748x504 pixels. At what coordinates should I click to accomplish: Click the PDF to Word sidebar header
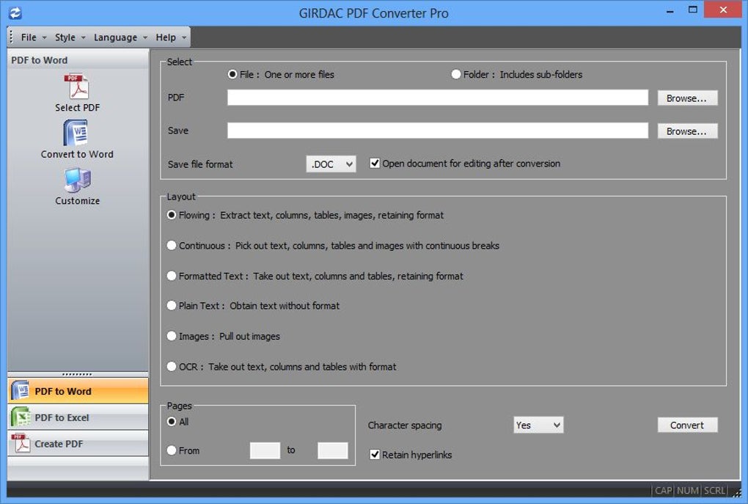tap(78, 60)
